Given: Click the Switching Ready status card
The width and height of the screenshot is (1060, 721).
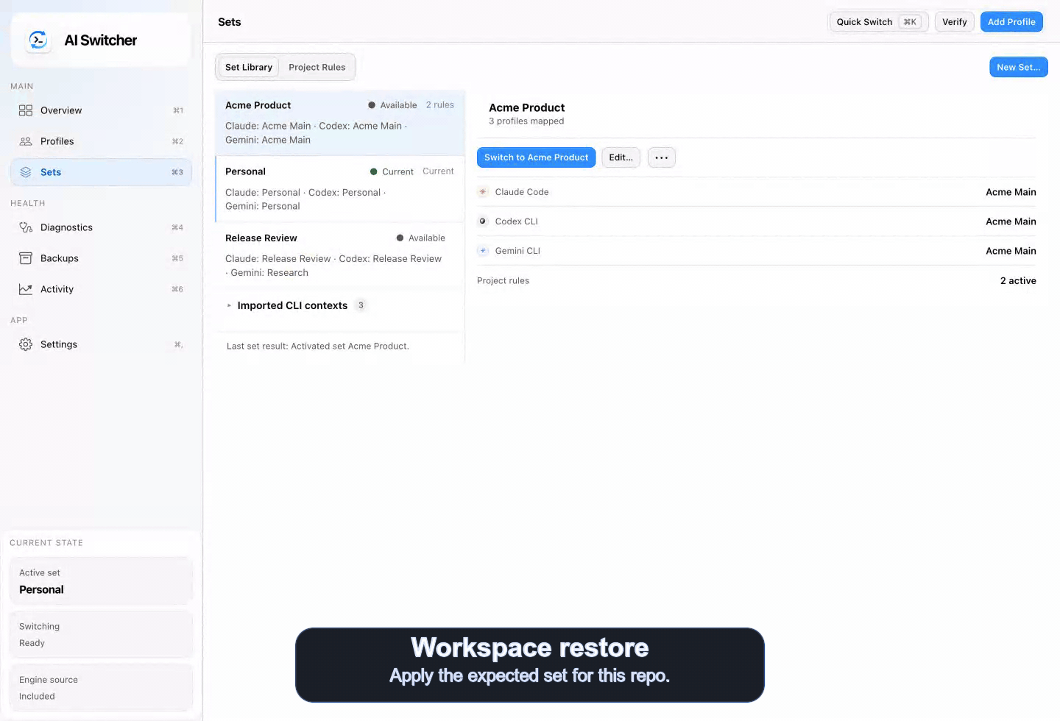Looking at the screenshot, I should click(x=101, y=634).
